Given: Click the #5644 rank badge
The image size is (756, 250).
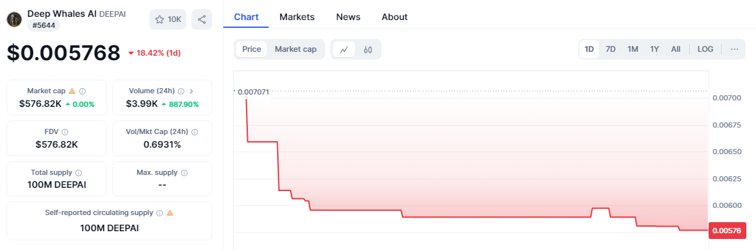Looking at the screenshot, I should [43, 25].
